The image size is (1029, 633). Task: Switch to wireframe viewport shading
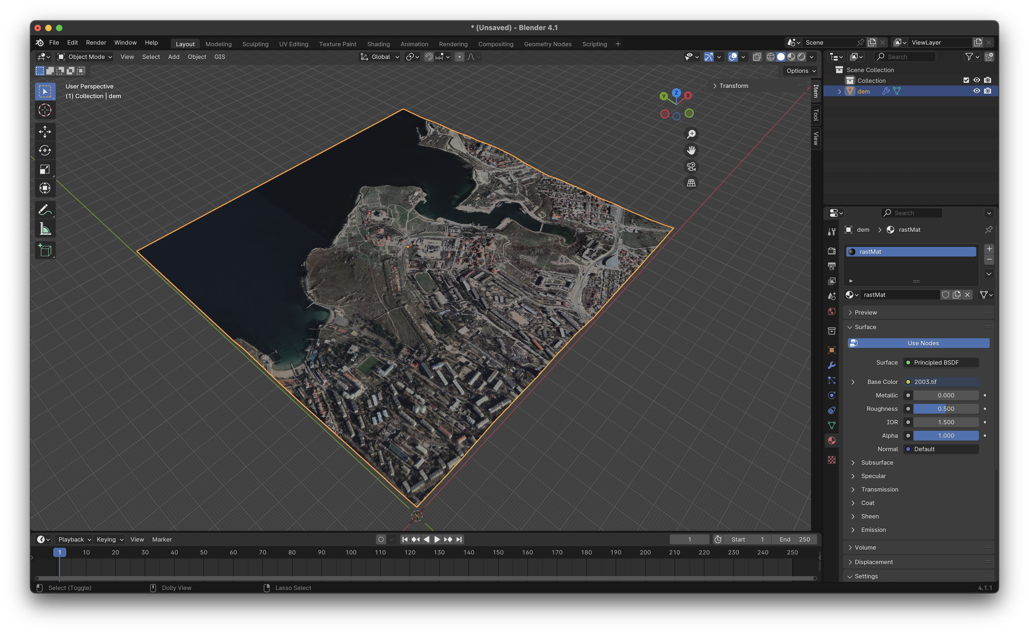(x=770, y=57)
